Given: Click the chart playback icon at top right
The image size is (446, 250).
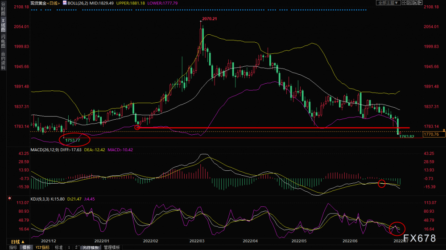Looking at the screenshot, I should tap(415, 3).
